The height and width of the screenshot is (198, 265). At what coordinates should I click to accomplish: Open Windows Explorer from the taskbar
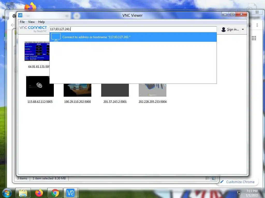[x=23, y=193]
